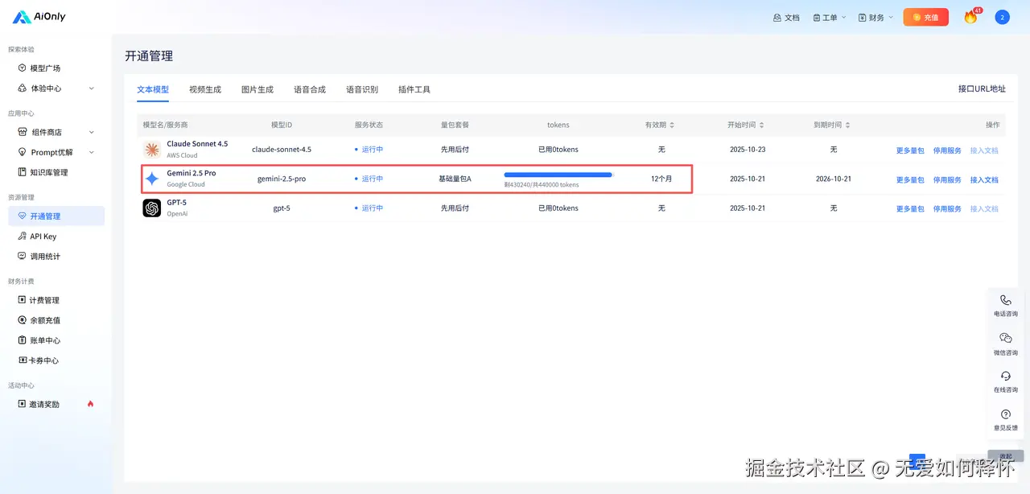This screenshot has width=1030, height=494.
Task: Click the Gemini 2.5 Pro star icon
Action: click(x=152, y=179)
